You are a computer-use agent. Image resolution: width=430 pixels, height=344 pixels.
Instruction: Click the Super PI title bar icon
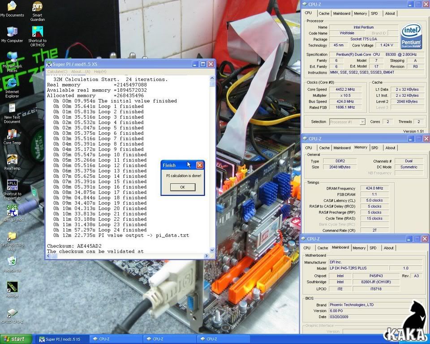pos(49,64)
